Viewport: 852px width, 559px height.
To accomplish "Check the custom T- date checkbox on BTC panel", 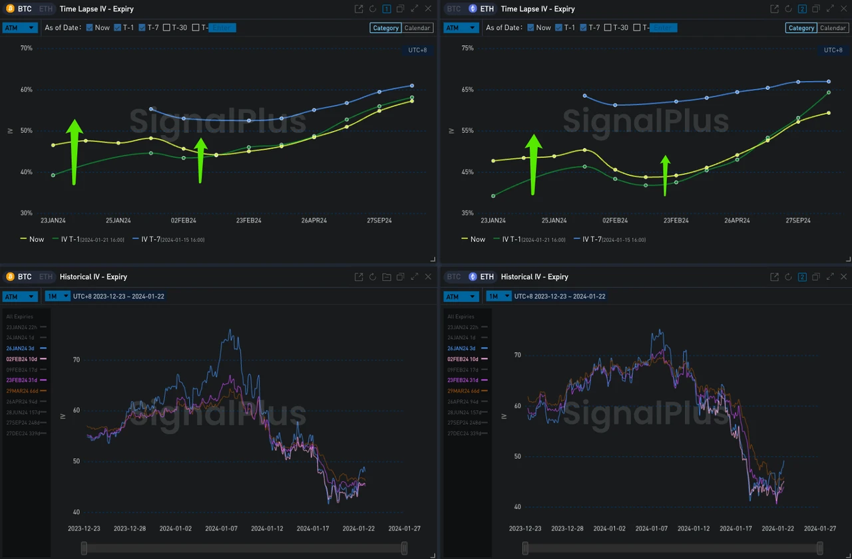I will [x=196, y=27].
